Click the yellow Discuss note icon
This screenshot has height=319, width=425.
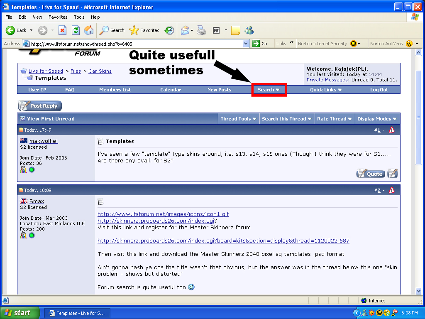(236, 30)
